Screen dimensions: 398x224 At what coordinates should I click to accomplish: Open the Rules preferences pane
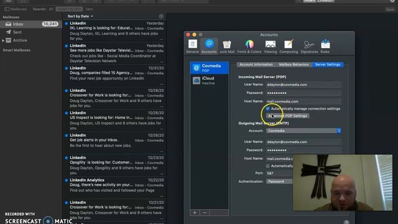[x=325, y=47]
